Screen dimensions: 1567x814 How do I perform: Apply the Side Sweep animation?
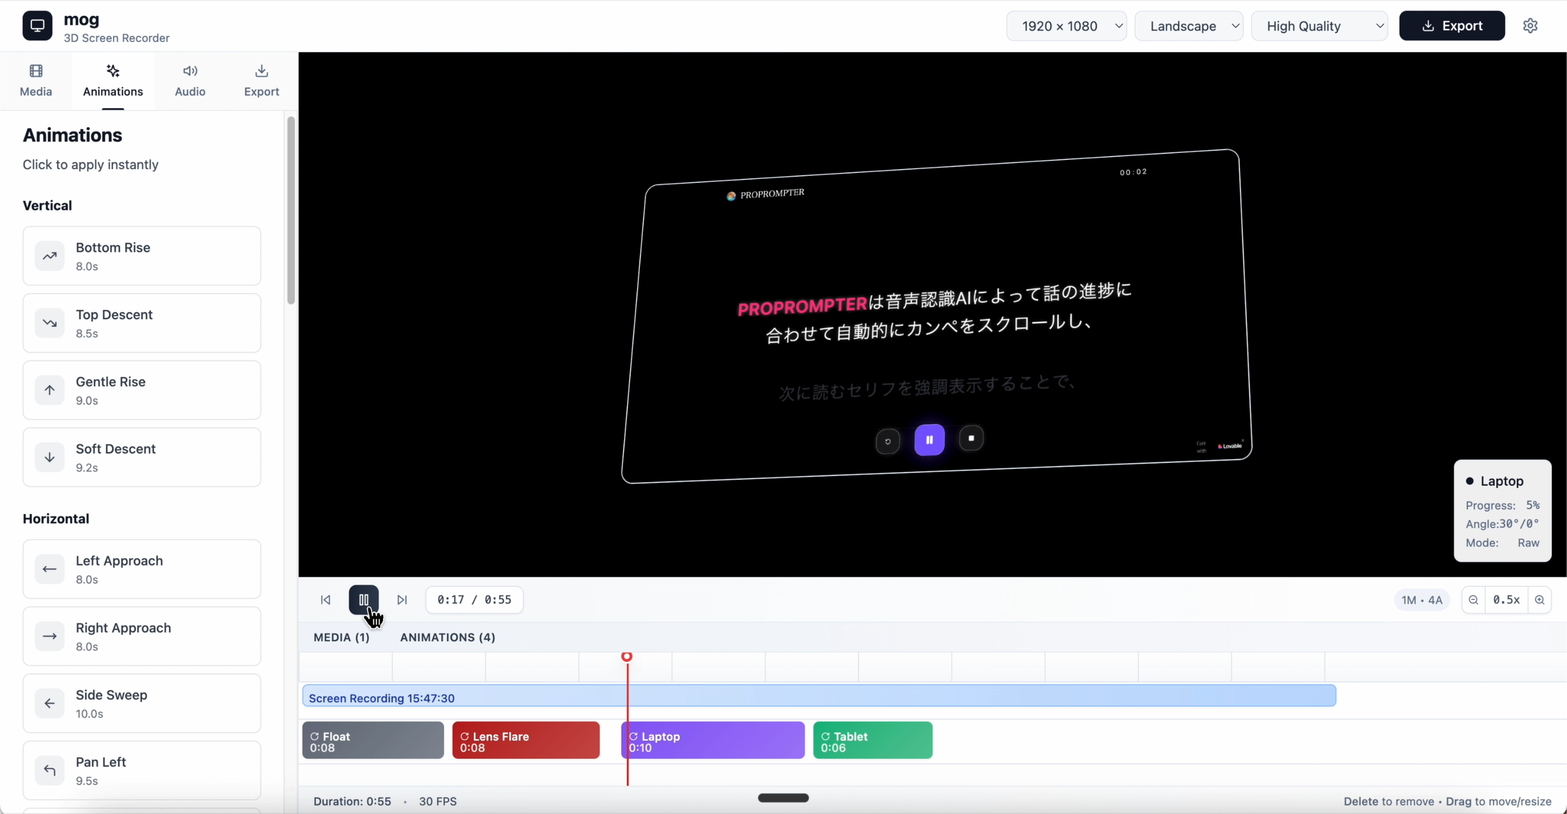tap(142, 704)
